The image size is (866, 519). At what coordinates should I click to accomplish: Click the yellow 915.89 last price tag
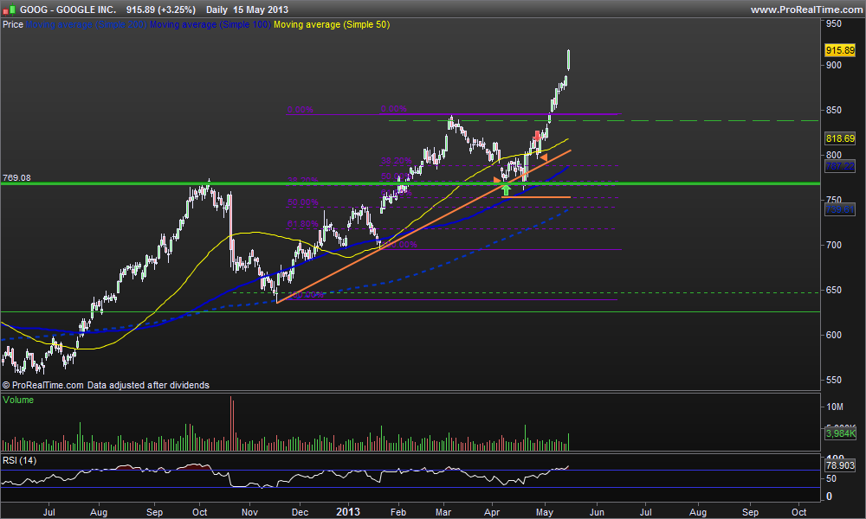[x=839, y=50]
